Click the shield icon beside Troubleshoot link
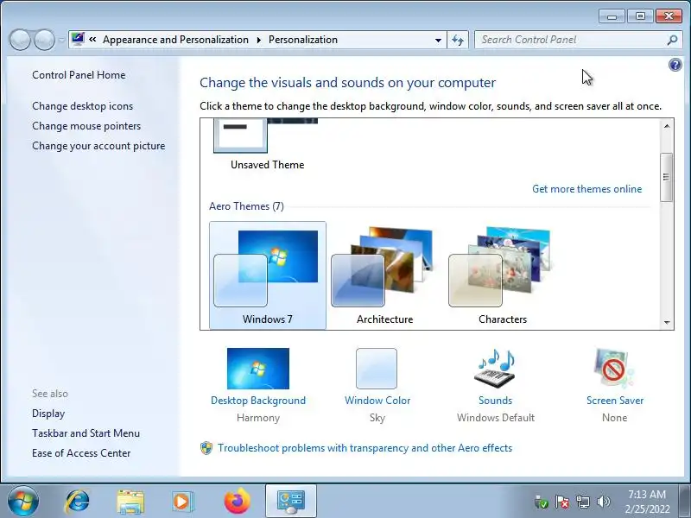The image size is (691, 518). 206,448
